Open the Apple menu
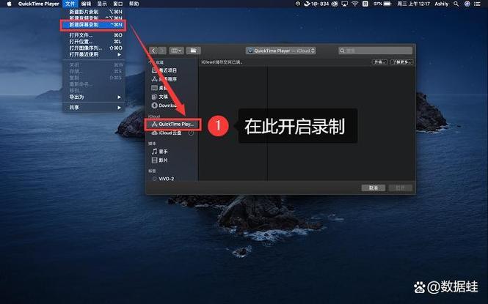 click(9, 4)
